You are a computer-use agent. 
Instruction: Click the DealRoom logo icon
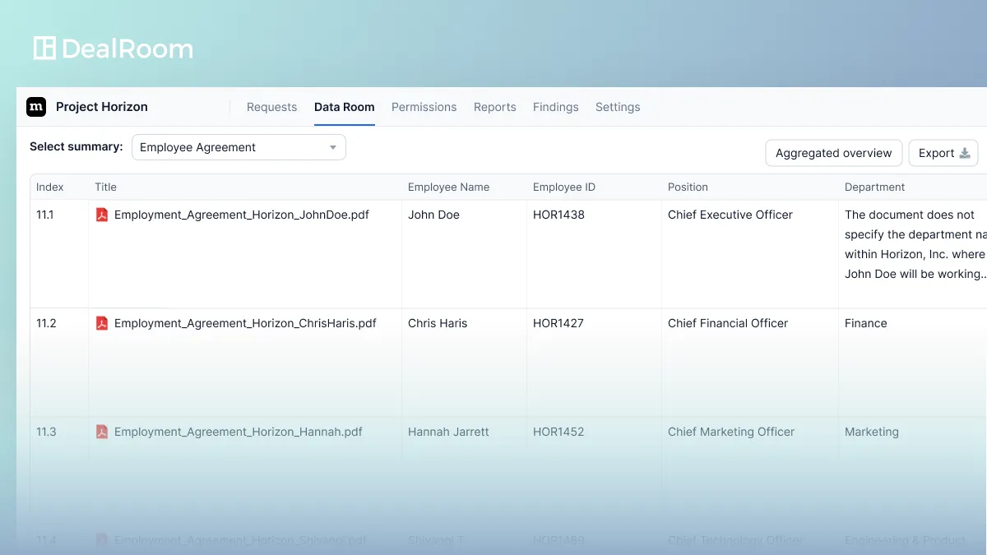point(44,49)
